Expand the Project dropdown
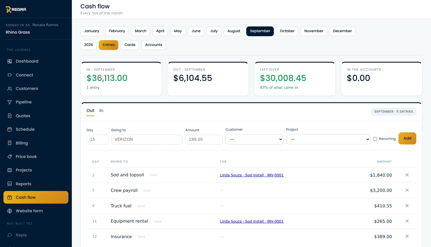 coord(328,139)
